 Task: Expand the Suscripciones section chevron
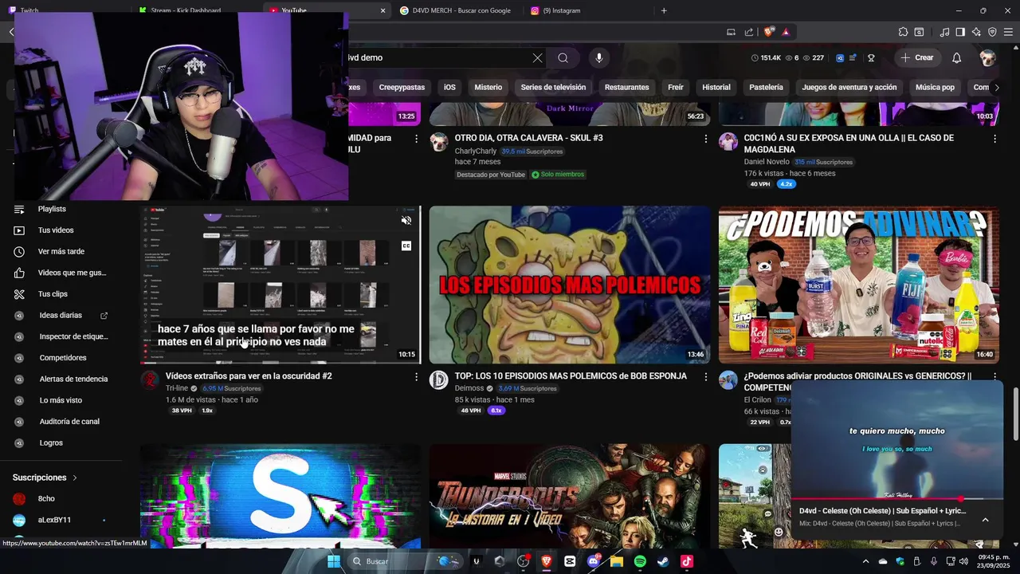[x=75, y=478]
